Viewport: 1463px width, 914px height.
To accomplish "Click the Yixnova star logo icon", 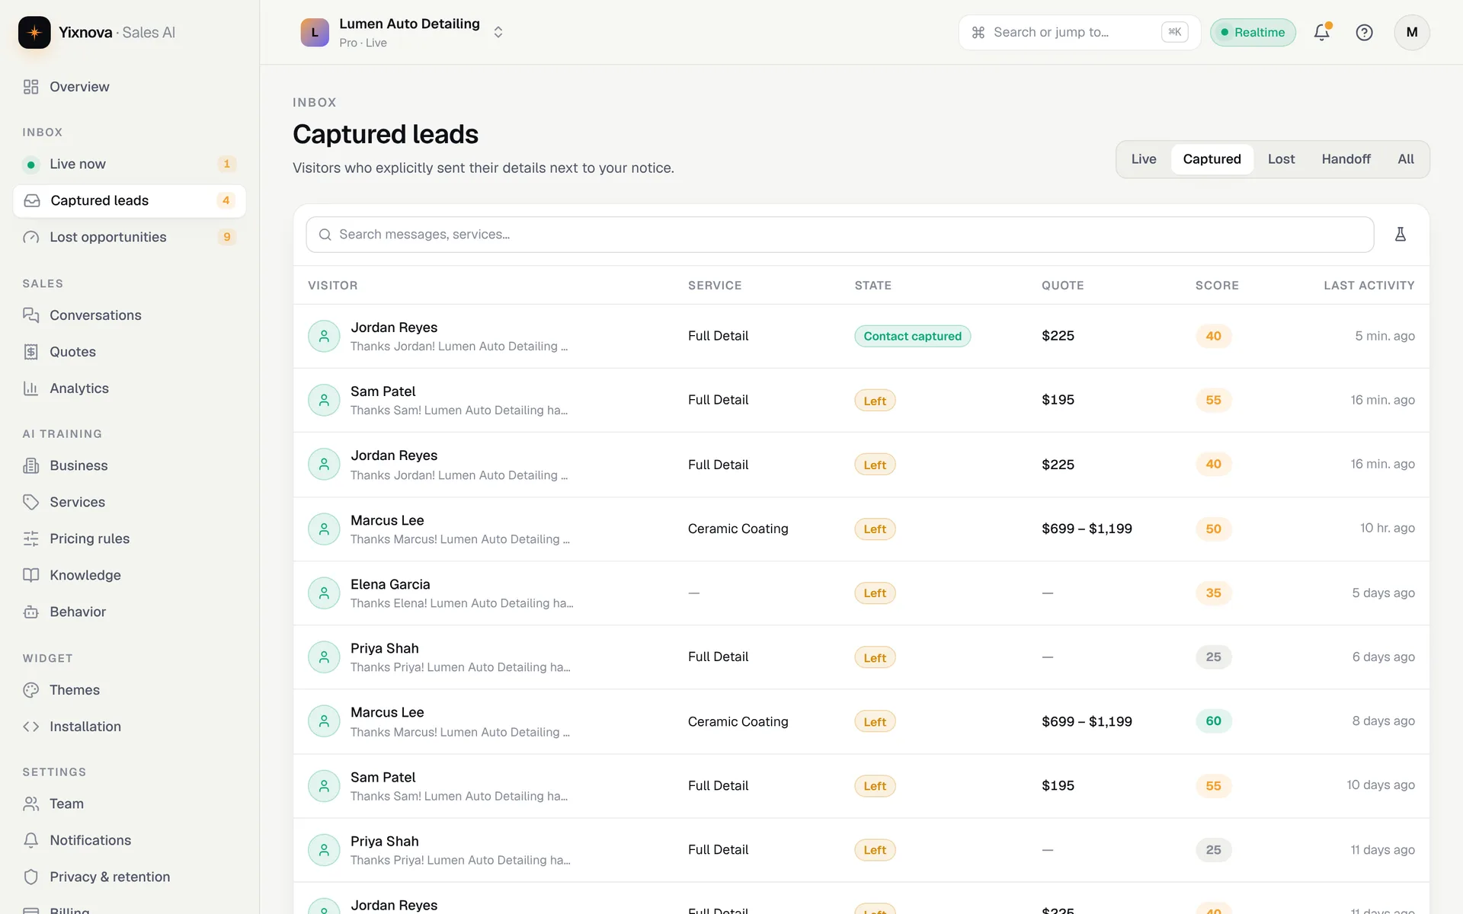I will [34, 32].
